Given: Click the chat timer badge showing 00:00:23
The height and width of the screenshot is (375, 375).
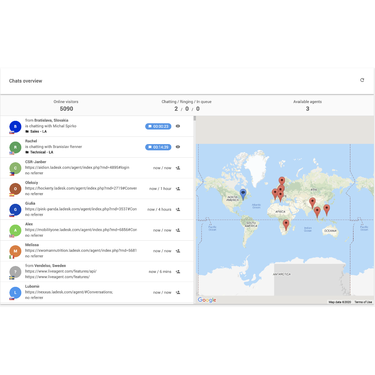Looking at the screenshot, I should pos(158,126).
